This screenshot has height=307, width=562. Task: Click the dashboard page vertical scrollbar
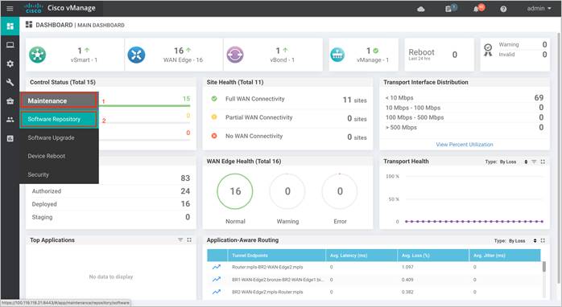[x=559, y=158]
